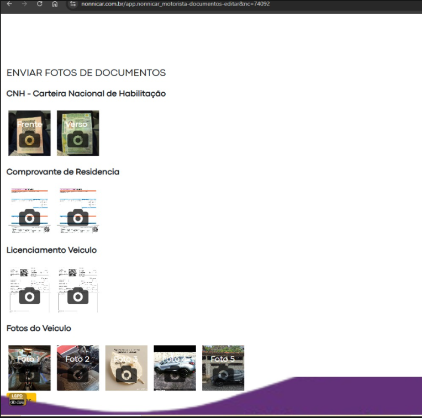This screenshot has width=422, height=418.
Task: Click the browser forward arrow
Action: (24, 4)
